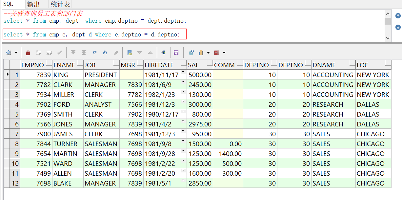This screenshot has height=200, width=402.
Task: Click the JAMES name cell
Action: [68, 134]
